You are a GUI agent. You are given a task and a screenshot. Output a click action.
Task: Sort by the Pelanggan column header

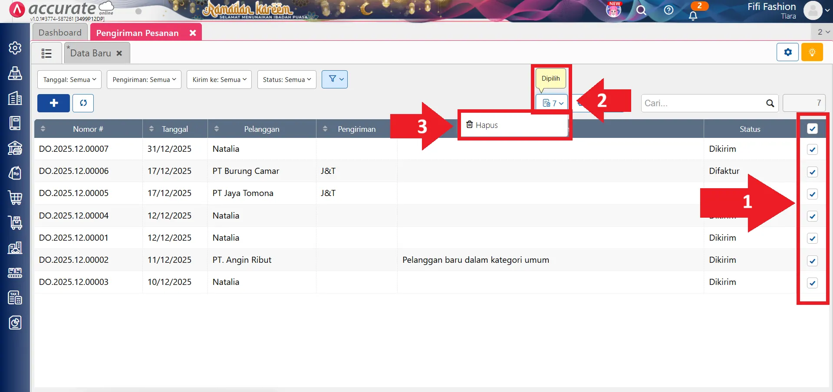tap(262, 129)
